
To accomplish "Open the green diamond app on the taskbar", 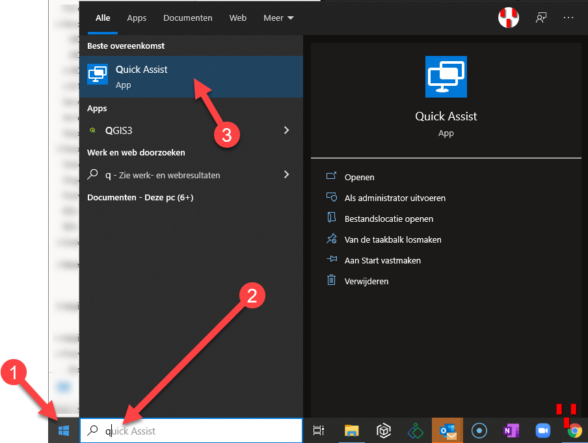I will click(415, 431).
